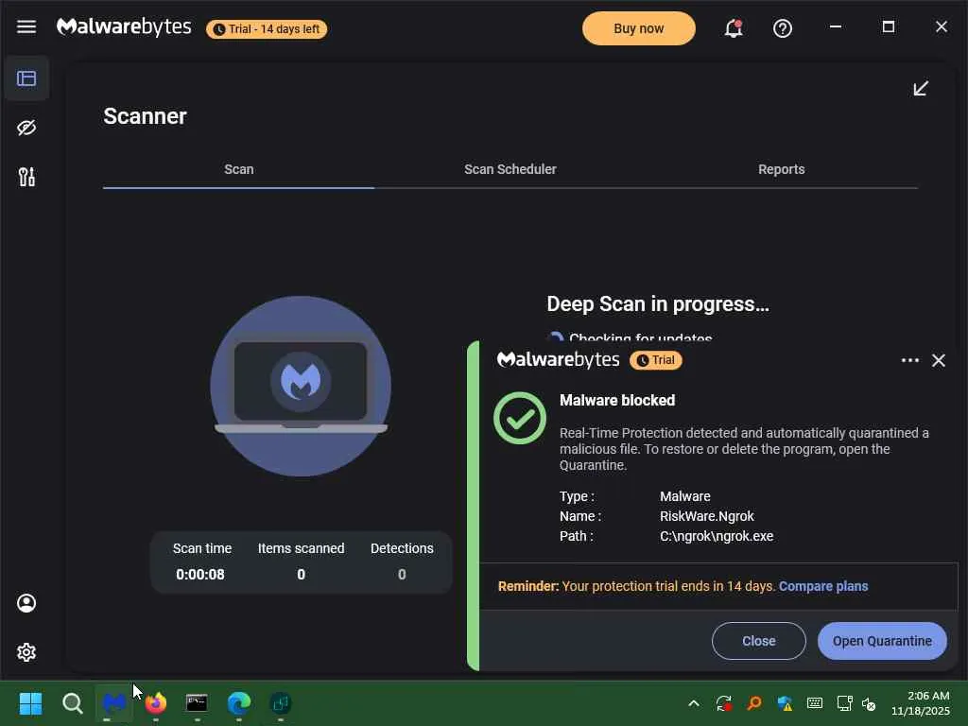Follow the Compare plans link
This screenshot has height=726, width=968.
[x=823, y=586]
